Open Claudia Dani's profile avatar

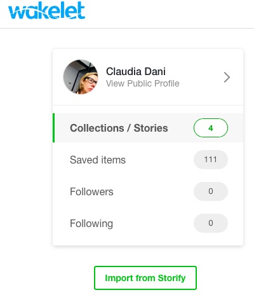pyautogui.click(x=81, y=77)
